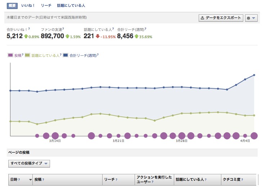
Task: Click the 投稿 column header
Action: pyautogui.click(x=68, y=180)
